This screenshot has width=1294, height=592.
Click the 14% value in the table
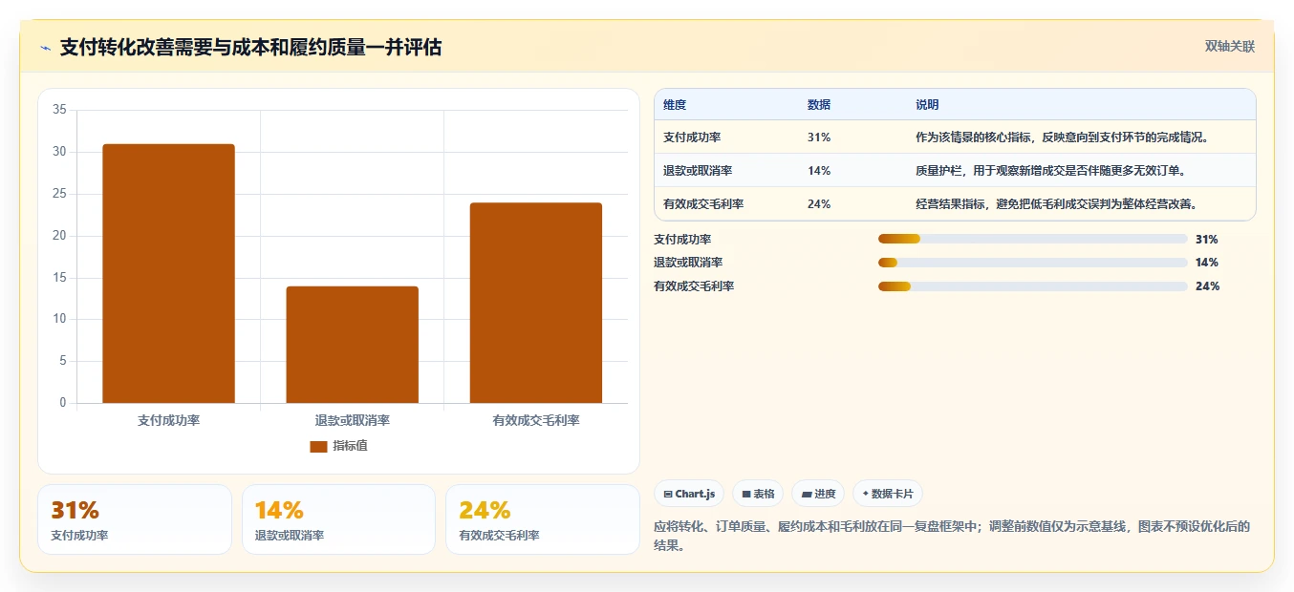[x=819, y=171]
